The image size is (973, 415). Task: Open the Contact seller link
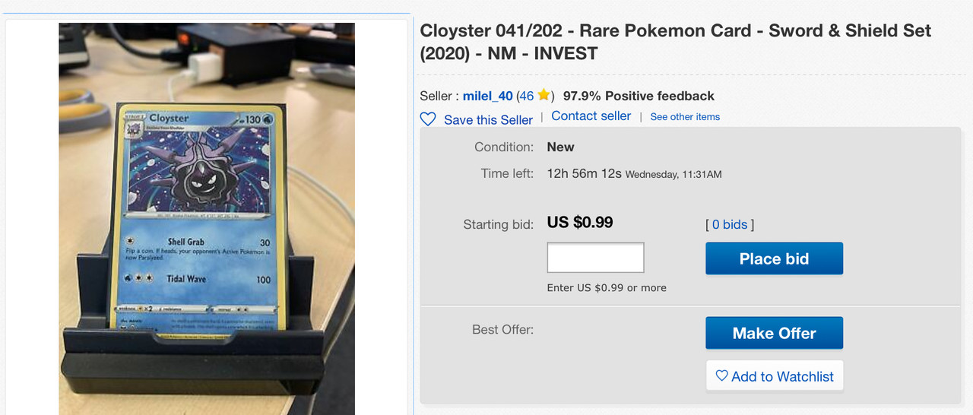click(591, 116)
